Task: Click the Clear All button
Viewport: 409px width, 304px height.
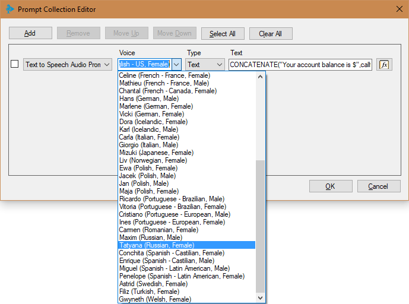Action: coord(271,34)
